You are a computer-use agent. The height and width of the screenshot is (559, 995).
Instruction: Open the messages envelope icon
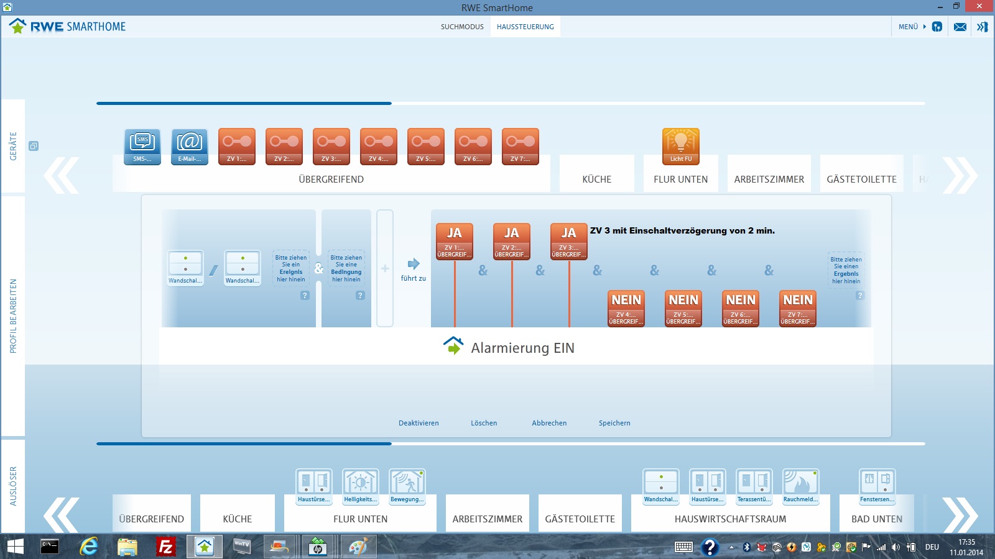click(960, 27)
